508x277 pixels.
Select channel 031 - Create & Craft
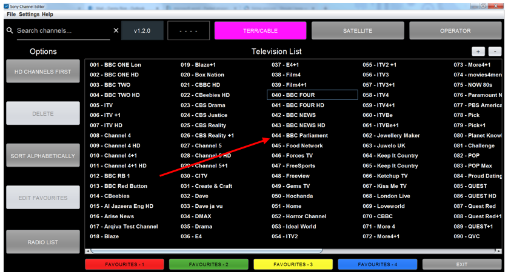[x=206, y=186]
